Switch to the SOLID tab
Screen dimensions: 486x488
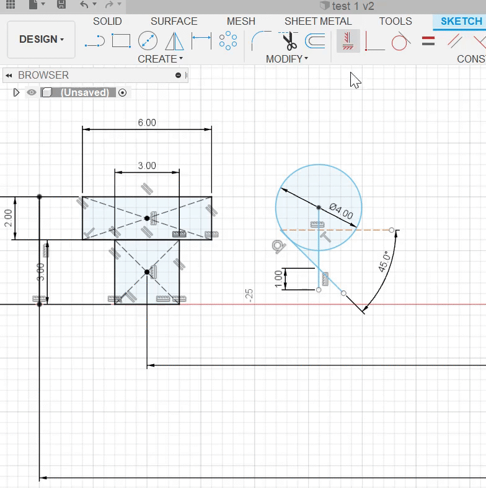(x=107, y=21)
